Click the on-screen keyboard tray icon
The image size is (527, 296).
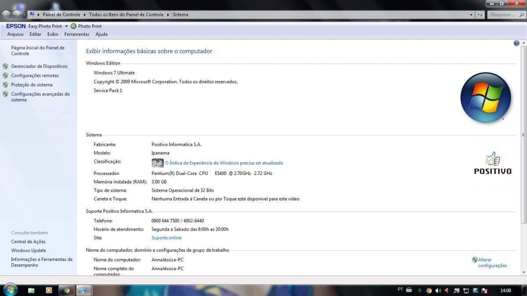coord(409,290)
